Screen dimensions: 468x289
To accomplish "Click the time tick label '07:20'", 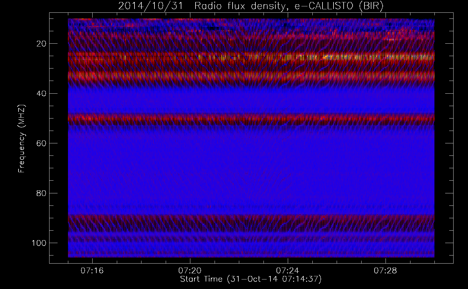I will click(x=190, y=271).
